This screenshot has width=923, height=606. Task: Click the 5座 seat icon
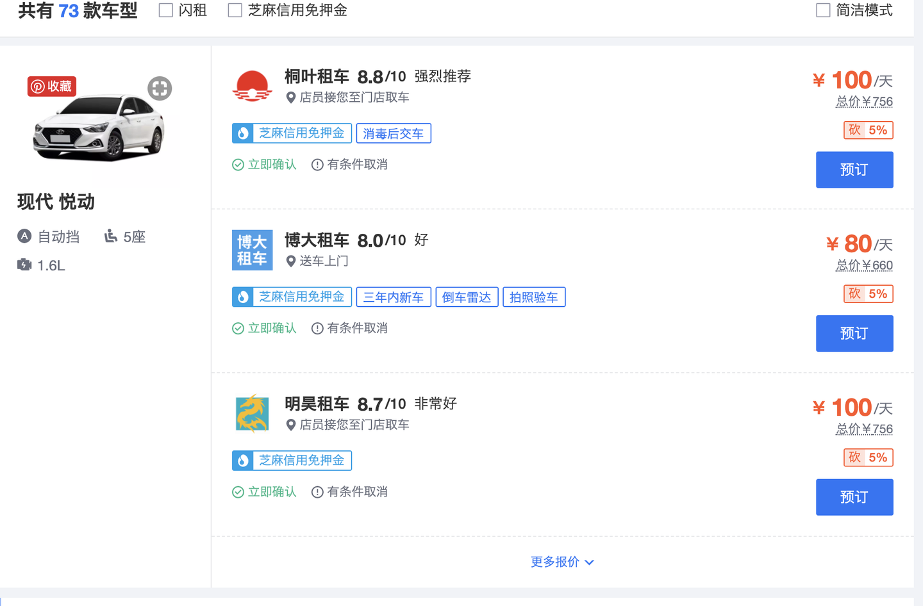coord(111,236)
